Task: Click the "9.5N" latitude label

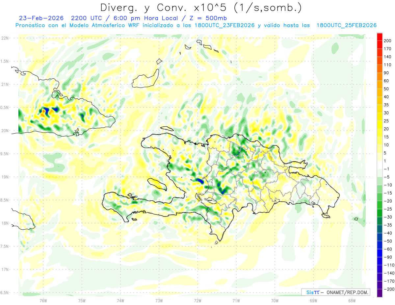Action: [5, 154]
